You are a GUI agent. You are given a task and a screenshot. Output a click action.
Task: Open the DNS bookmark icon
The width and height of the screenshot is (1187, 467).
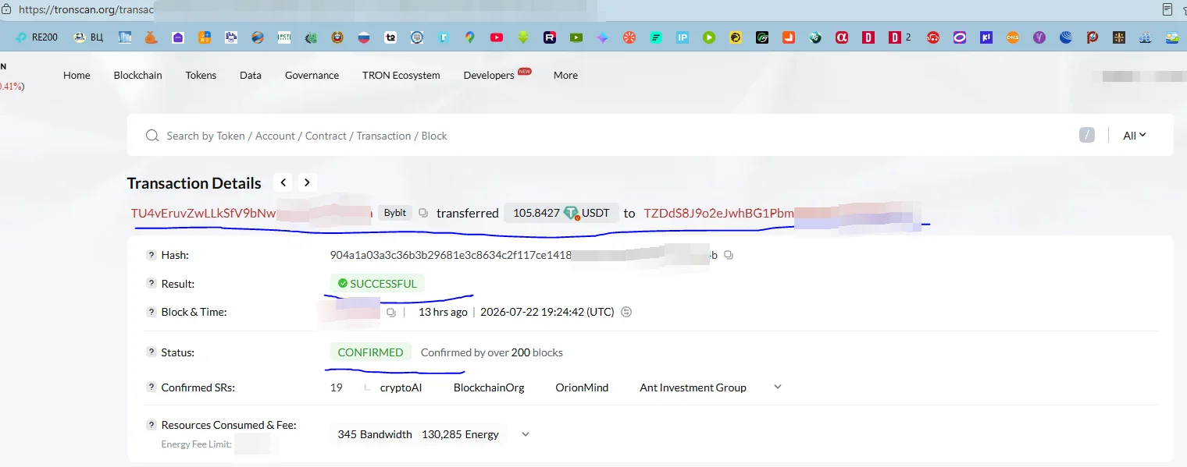point(1013,37)
